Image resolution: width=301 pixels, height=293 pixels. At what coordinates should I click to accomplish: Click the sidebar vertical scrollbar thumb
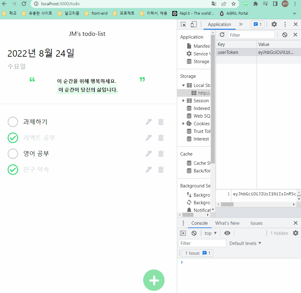[213, 99]
